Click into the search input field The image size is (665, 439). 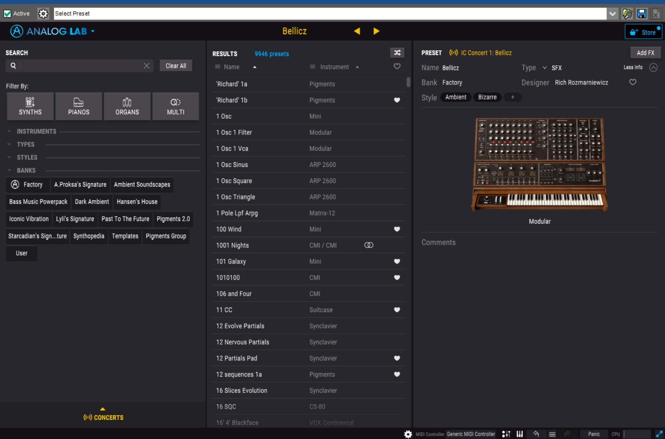pos(81,66)
